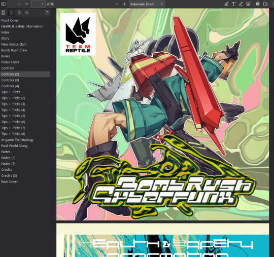
Task: Go to previous page arrow
Action: coord(19,4)
